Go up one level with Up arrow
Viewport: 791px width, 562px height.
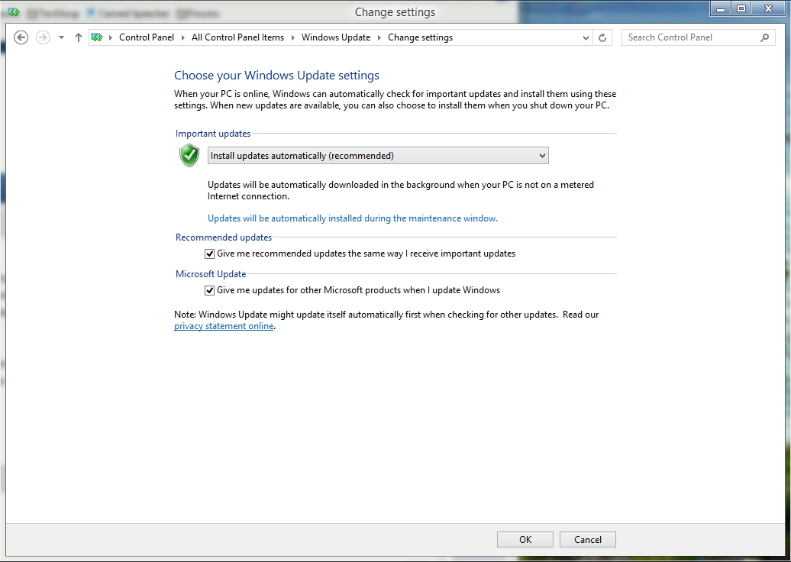(78, 37)
